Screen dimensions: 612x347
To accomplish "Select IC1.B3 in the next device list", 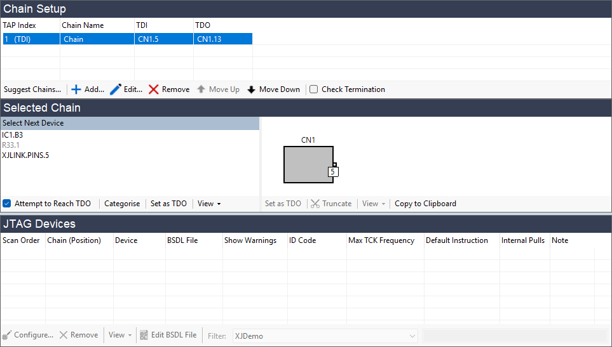I will pyautogui.click(x=13, y=135).
